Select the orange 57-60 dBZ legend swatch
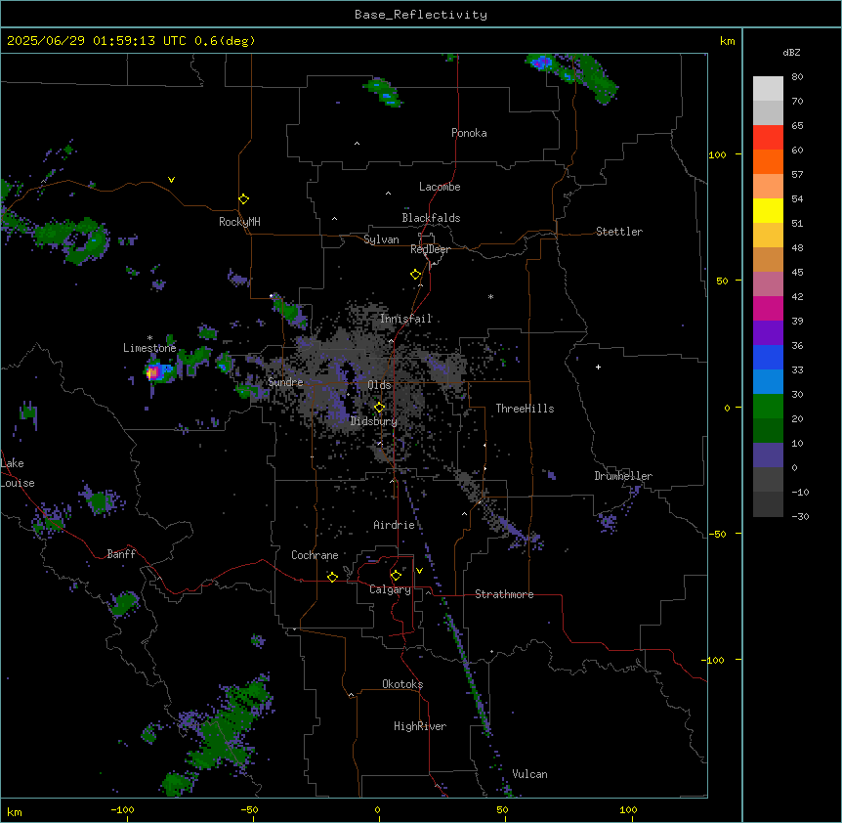 tap(768, 161)
